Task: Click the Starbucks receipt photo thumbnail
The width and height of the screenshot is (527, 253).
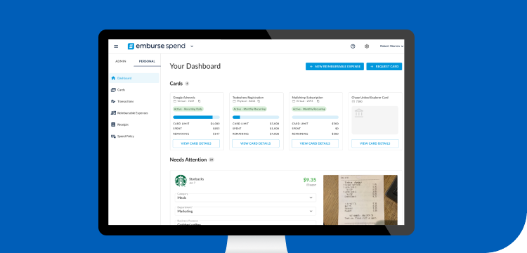Action: tap(360, 200)
